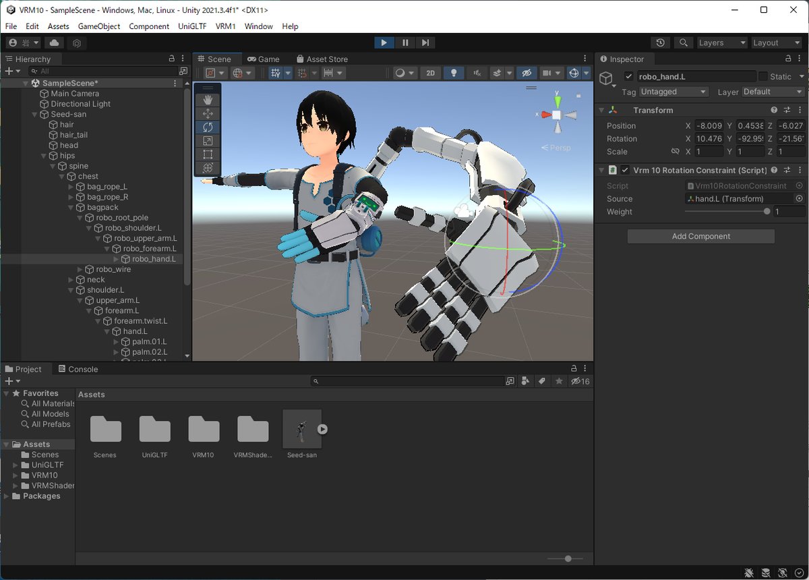Image resolution: width=809 pixels, height=580 pixels.
Task: Adjust the Weight slider handle
Action: click(x=767, y=212)
